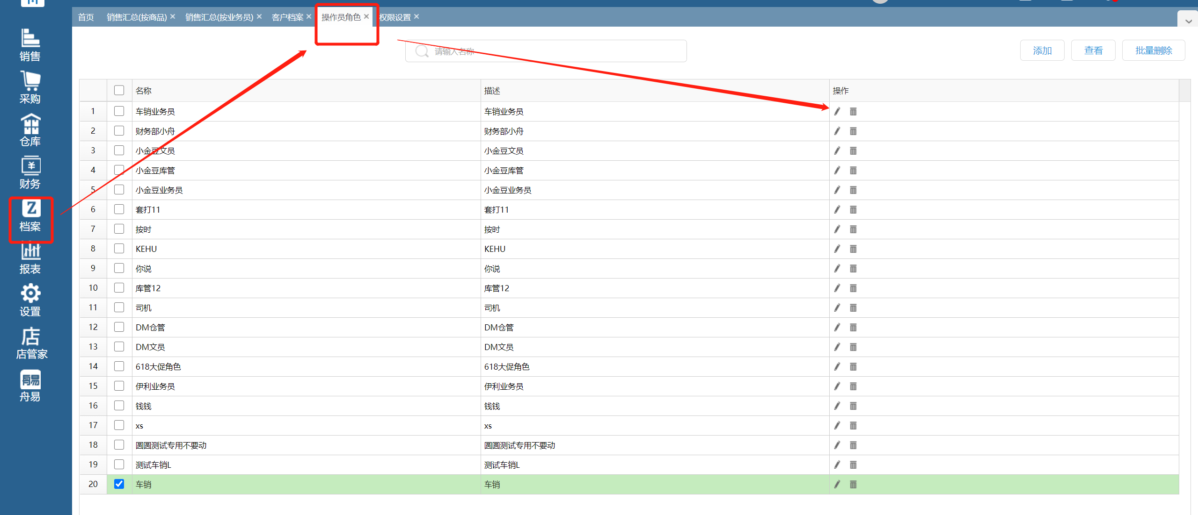Switch to the 客户档案 tab
This screenshot has height=515, width=1198.
[288, 17]
